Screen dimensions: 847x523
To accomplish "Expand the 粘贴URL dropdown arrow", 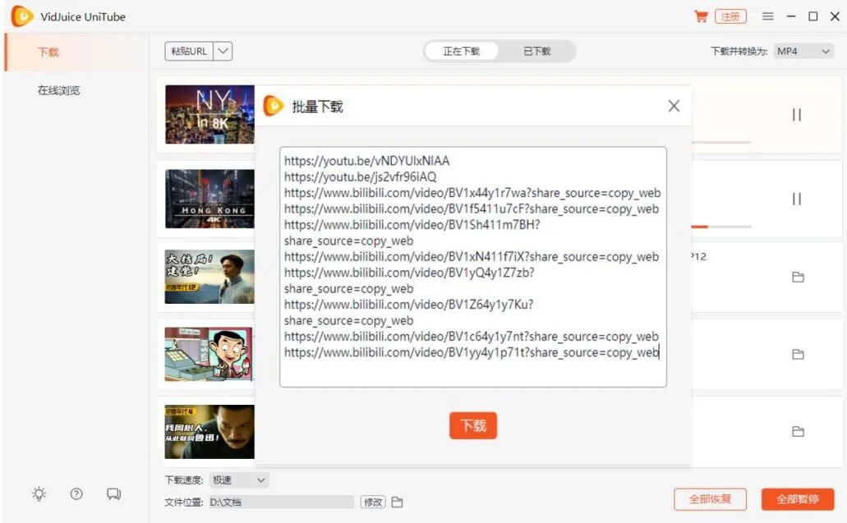I will click(223, 51).
